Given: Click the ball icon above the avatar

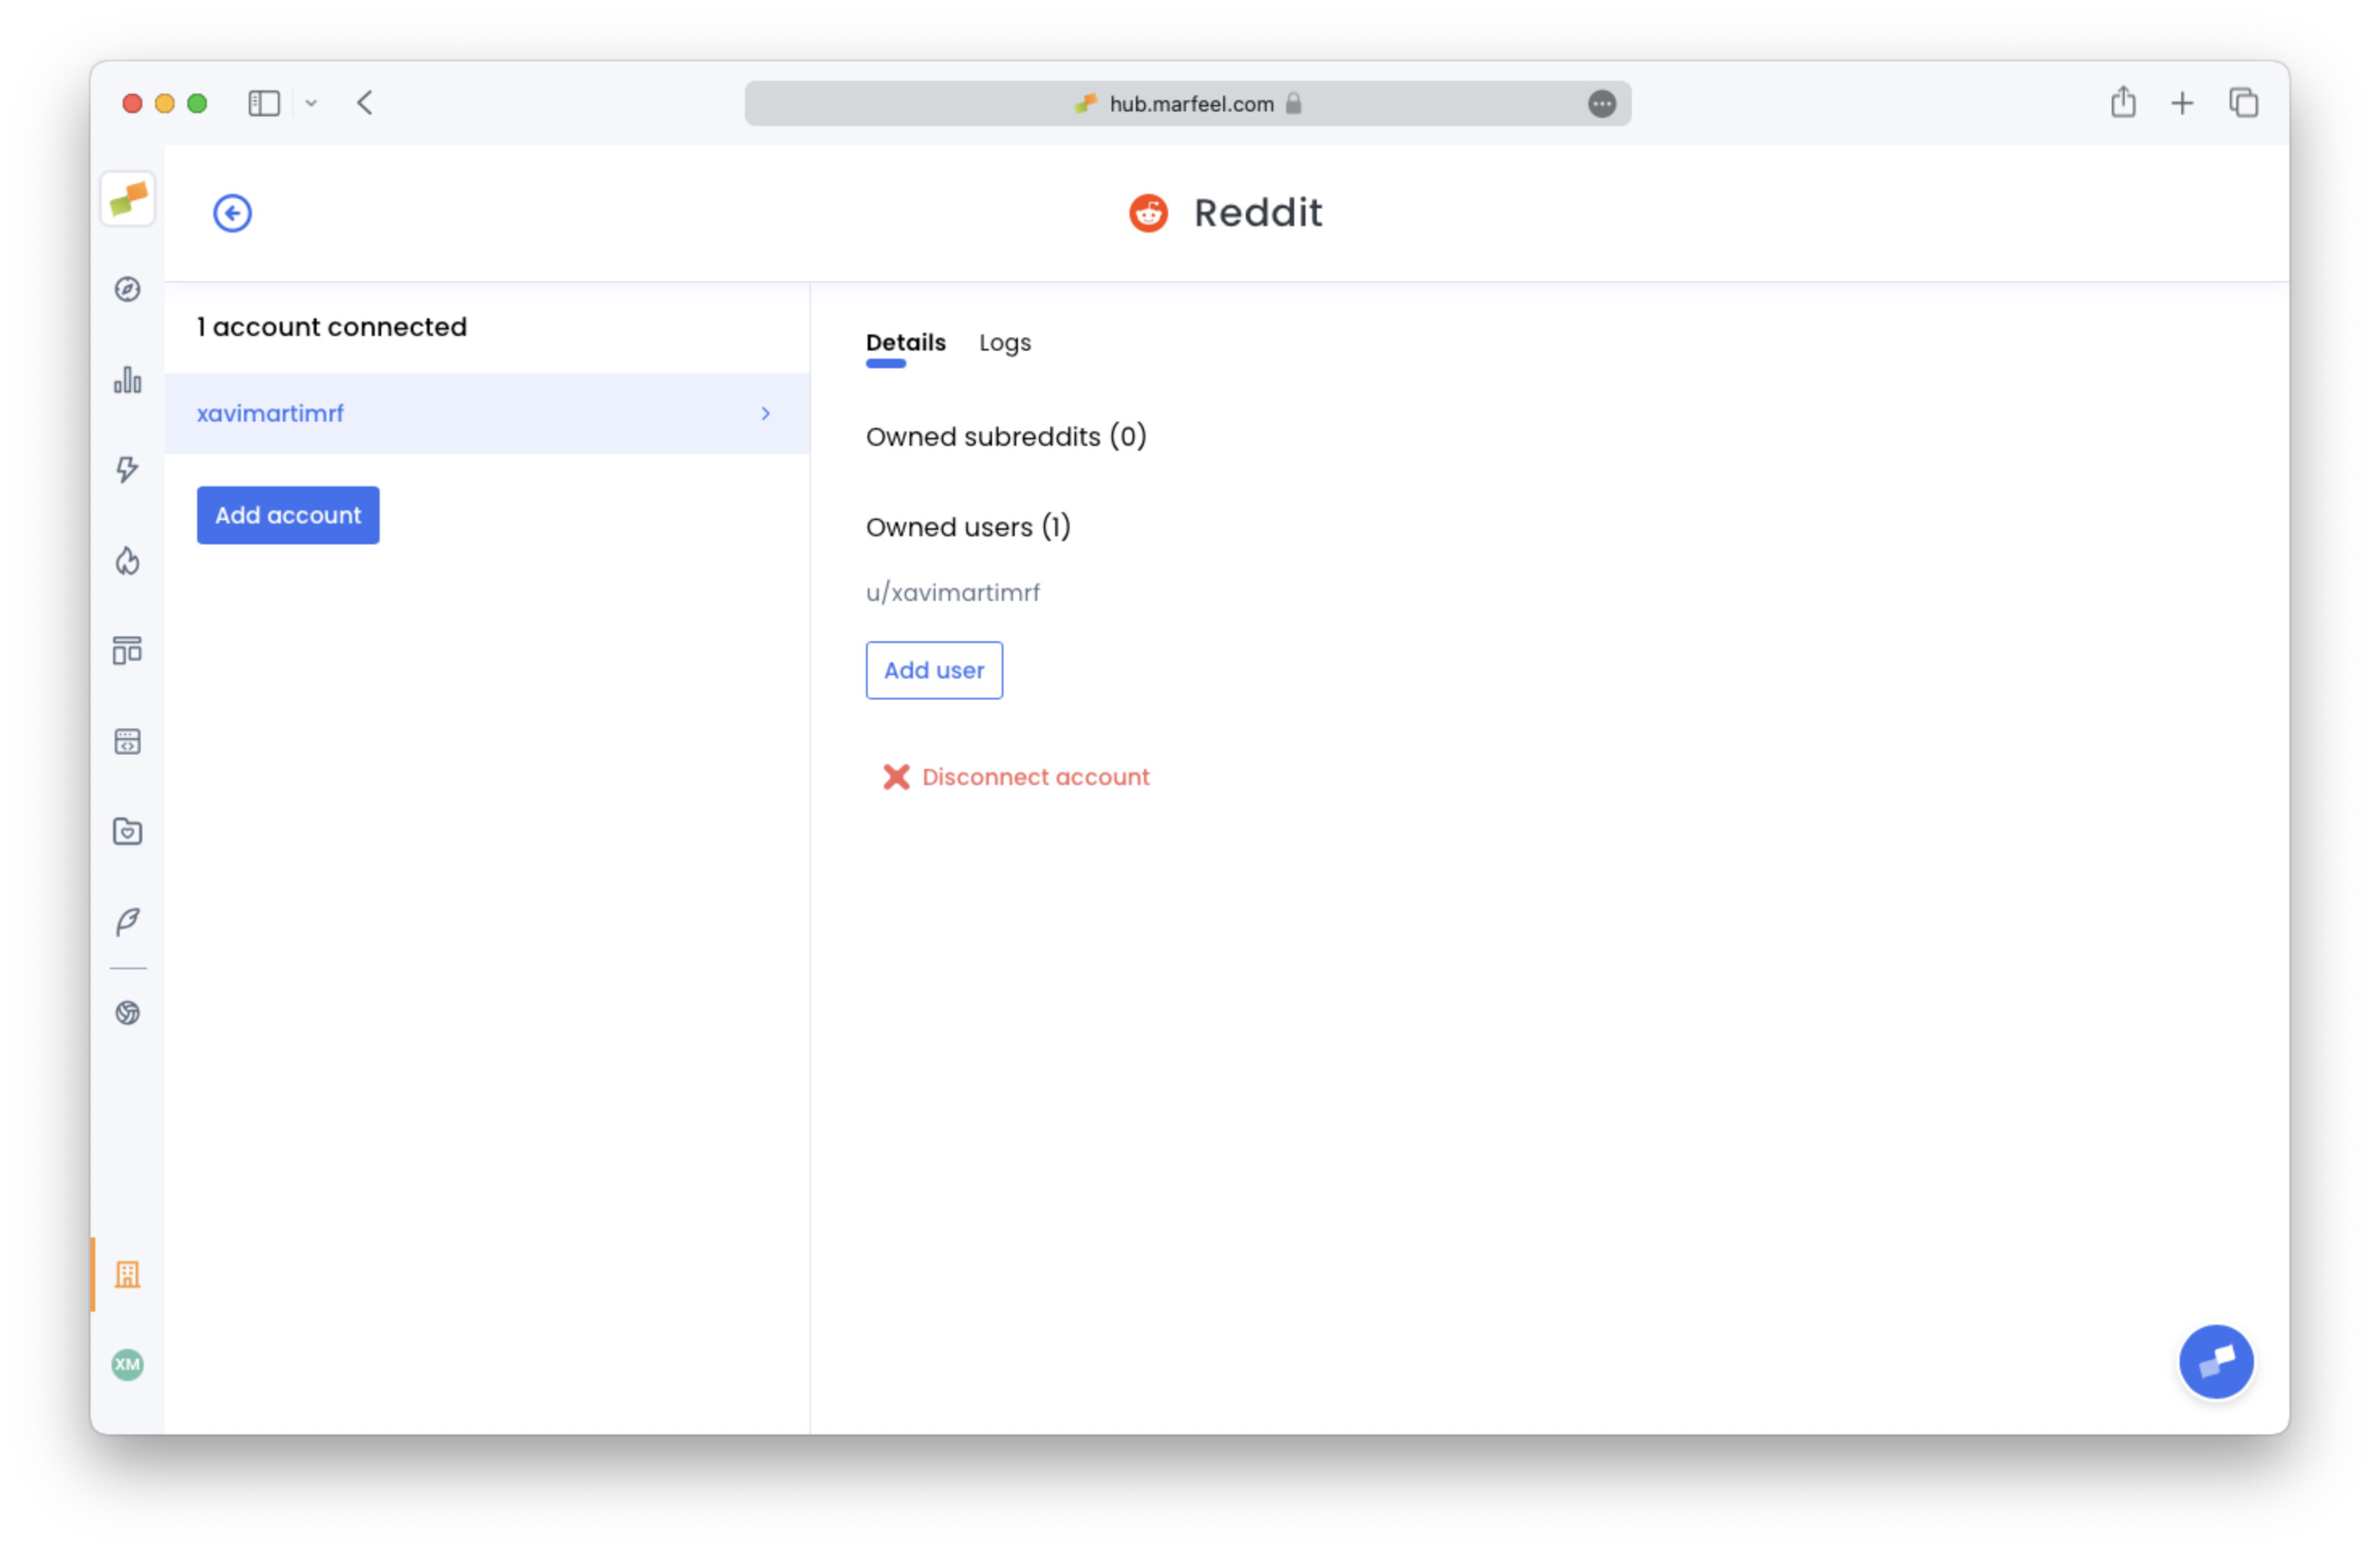Looking at the screenshot, I should (127, 1013).
